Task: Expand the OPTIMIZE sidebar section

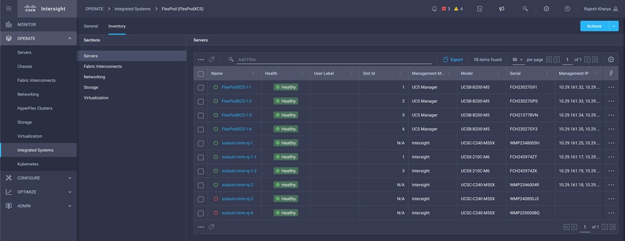Action: [70, 192]
